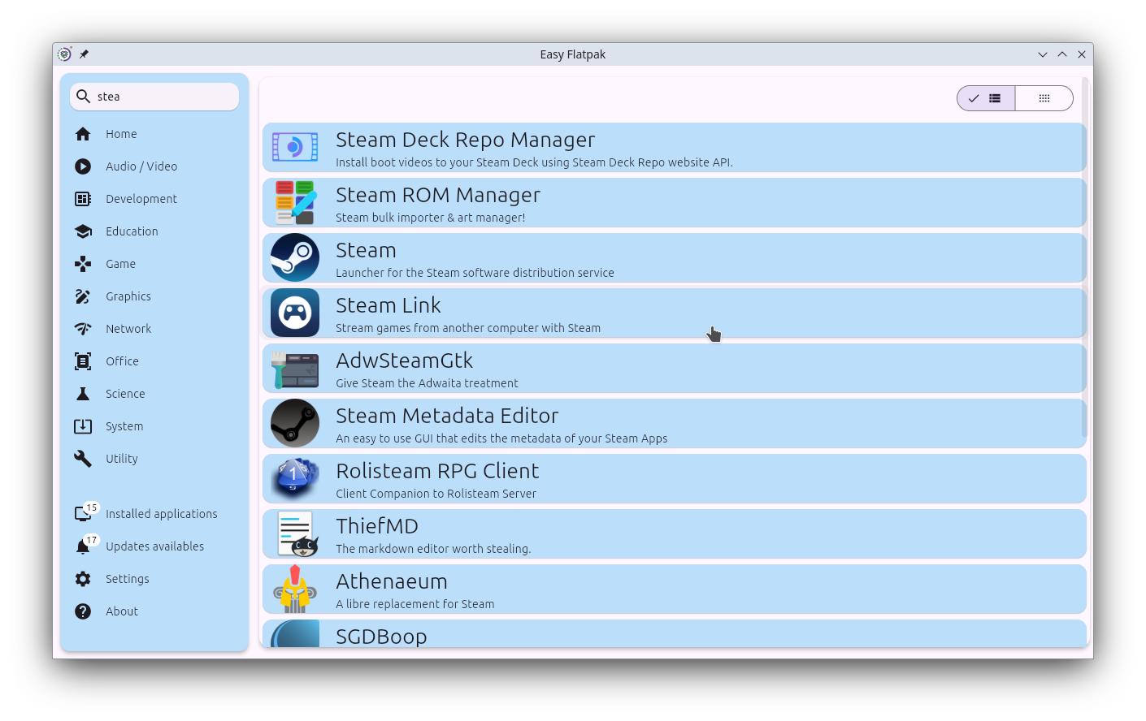This screenshot has width=1146, height=721.
Task: Click the Steam logo app icon
Action: (x=295, y=257)
